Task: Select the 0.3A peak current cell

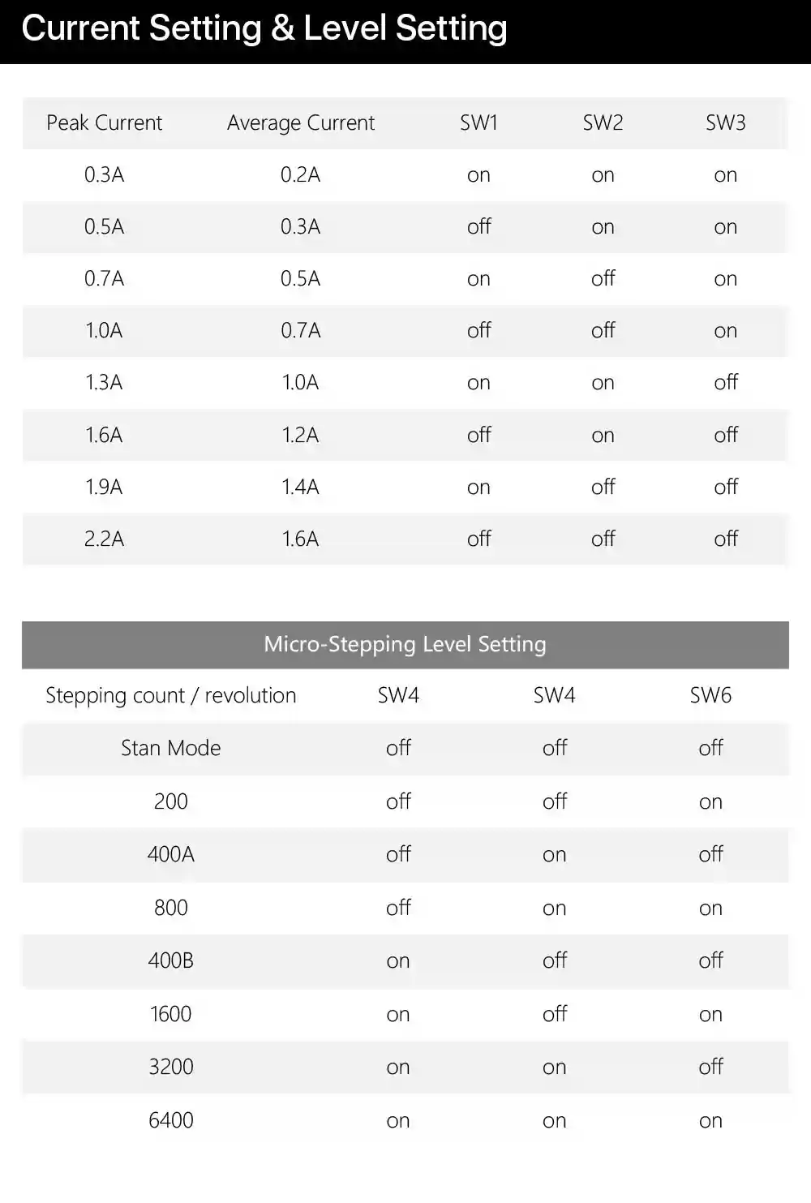Action: (104, 174)
